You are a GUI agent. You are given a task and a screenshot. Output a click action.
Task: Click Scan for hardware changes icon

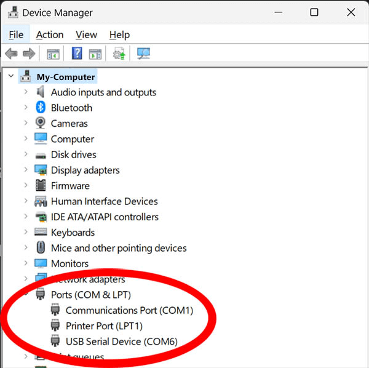(x=143, y=54)
